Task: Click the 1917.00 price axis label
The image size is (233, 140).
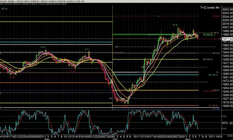Action: coord(228,63)
